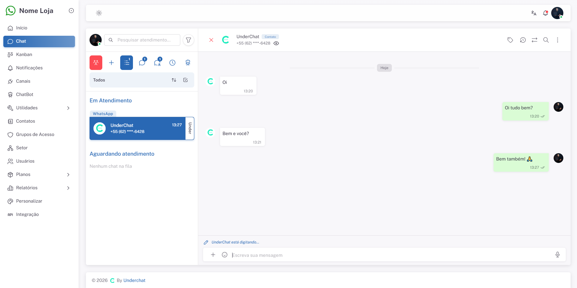Image resolution: width=577 pixels, height=288 pixels.
Task: Click the operator avatar beside search
Action: (x=96, y=40)
